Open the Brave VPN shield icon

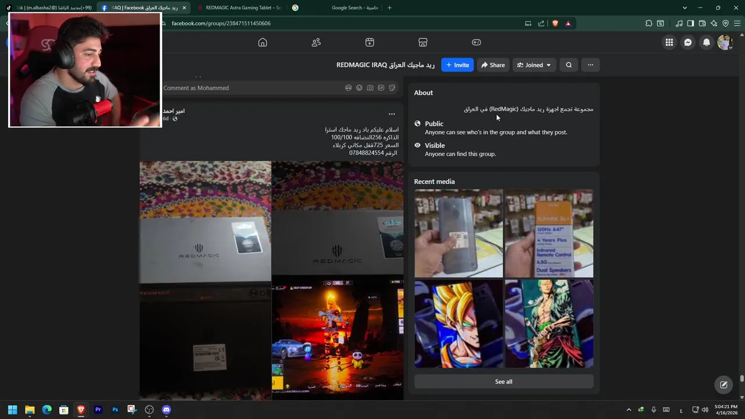coord(725,23)
